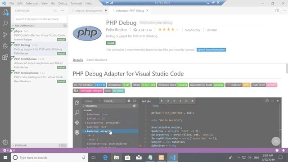
Task: Open the License link
Action: (x=211, y=30)
